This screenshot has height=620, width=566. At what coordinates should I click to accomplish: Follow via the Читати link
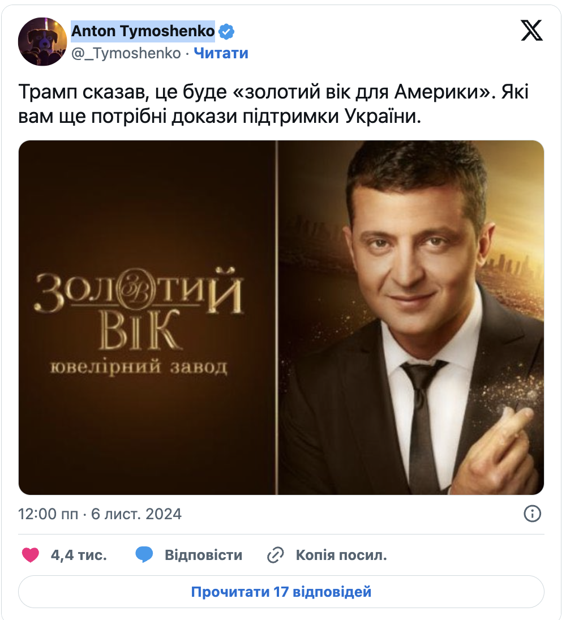point(221,53)
